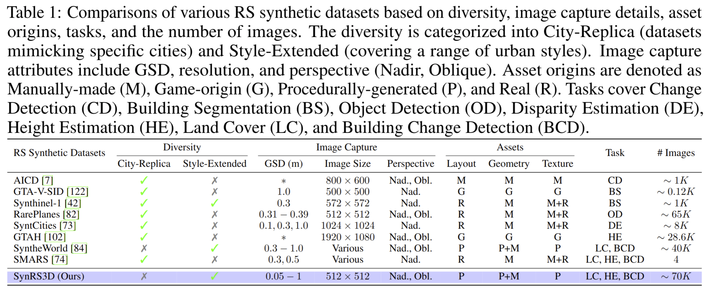Screen dimensions: 706x289
Task: Click the Style-Extended cross in SMARS row
Action: (215, 259)
